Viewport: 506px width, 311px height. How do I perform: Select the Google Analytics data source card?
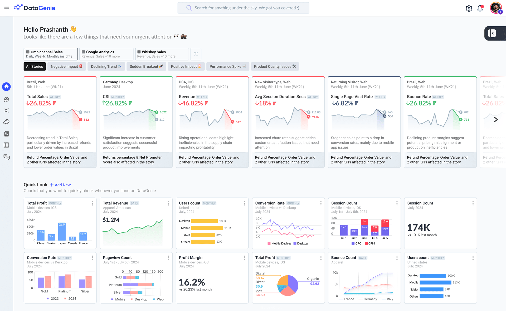(106, 54)
